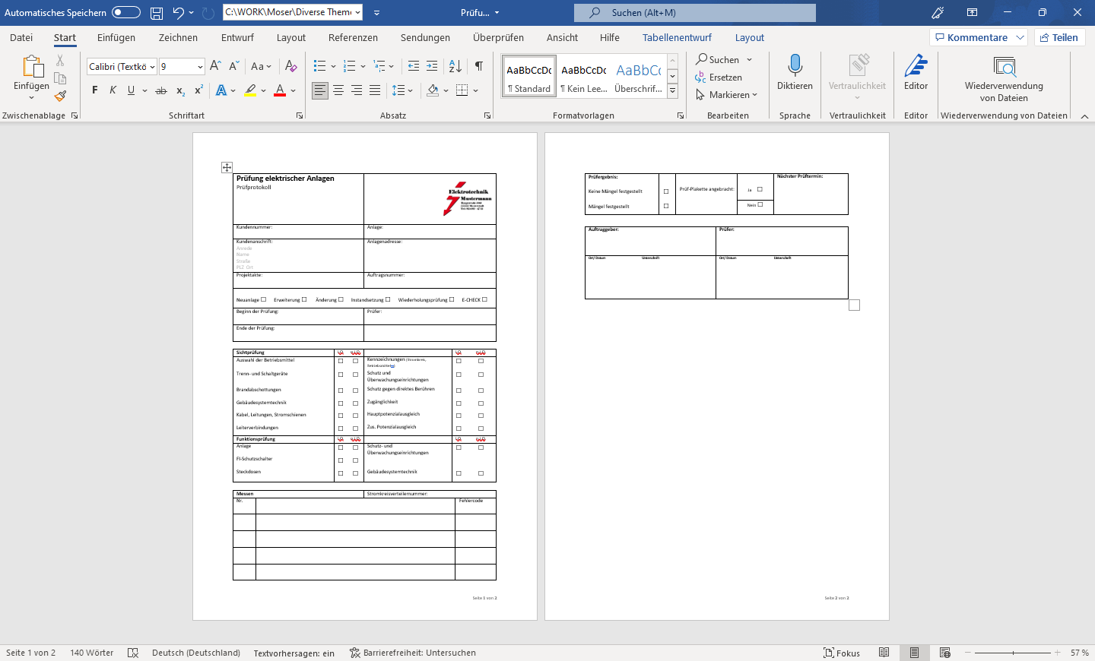Screen dimensions: 1095x661
Task: Check the E-CHECK checkbox in document
Action: pyautogui.click(x=484, y=299)
